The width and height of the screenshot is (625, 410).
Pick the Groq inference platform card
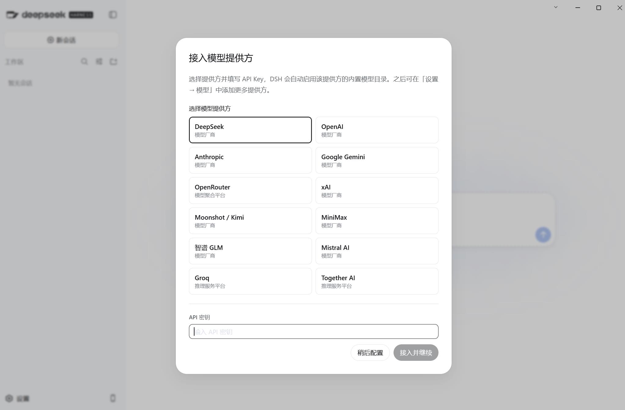tap(250, 281)
